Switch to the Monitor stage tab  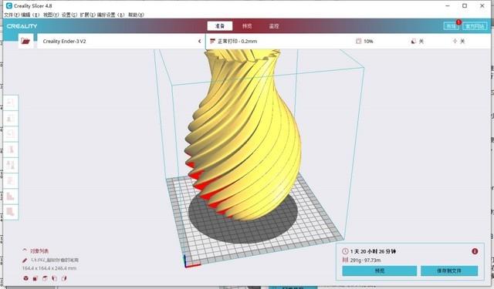pos(274,26)
